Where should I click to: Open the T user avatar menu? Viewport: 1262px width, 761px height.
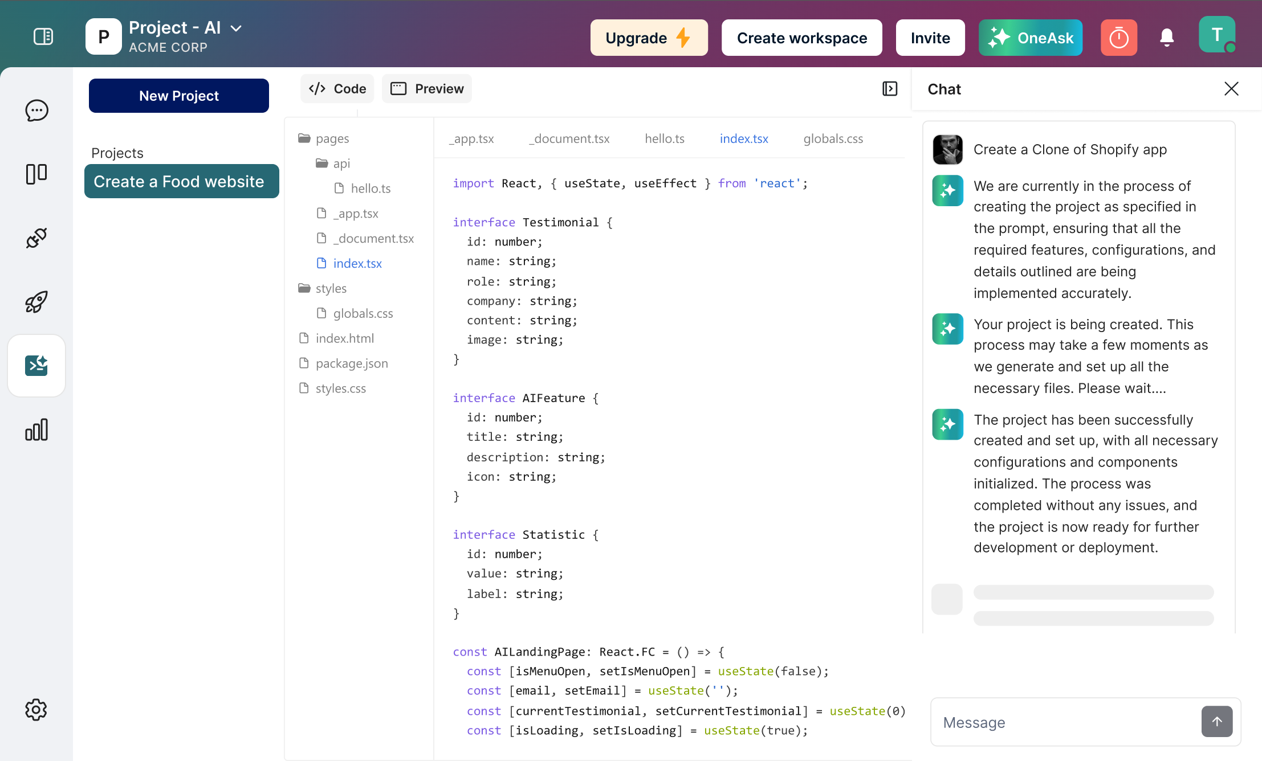[x=1217, y=35]
